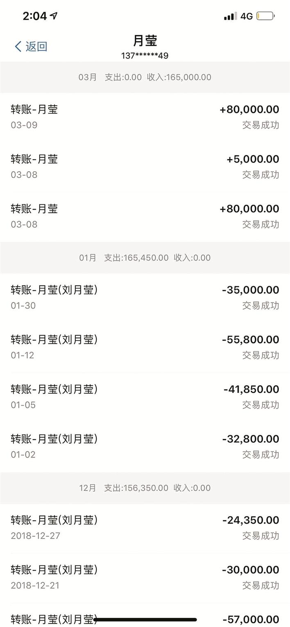Tap the 12月 monthly summary header
This screenshot has height=627, width=290.
pos(145,488)
